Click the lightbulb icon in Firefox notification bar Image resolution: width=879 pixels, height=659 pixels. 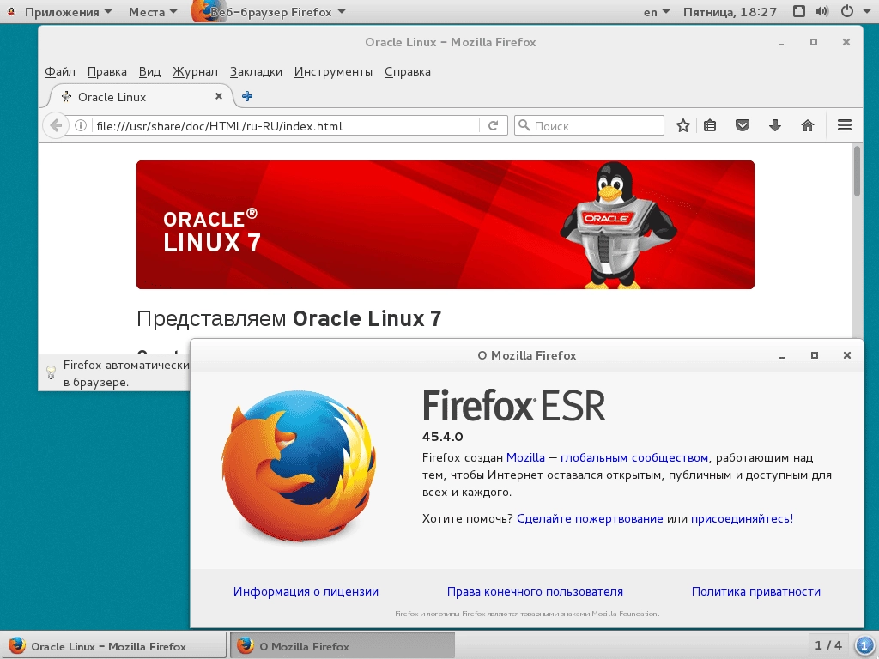click(51, 372)
